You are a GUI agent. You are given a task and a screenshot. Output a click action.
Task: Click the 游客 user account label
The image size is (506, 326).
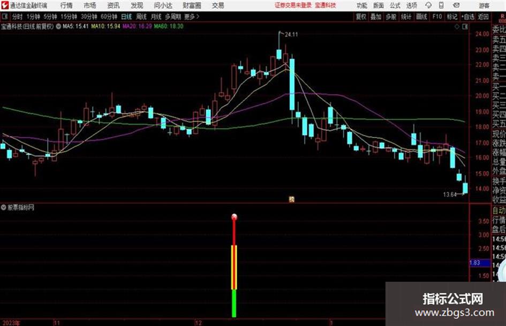tap(484, 5)
